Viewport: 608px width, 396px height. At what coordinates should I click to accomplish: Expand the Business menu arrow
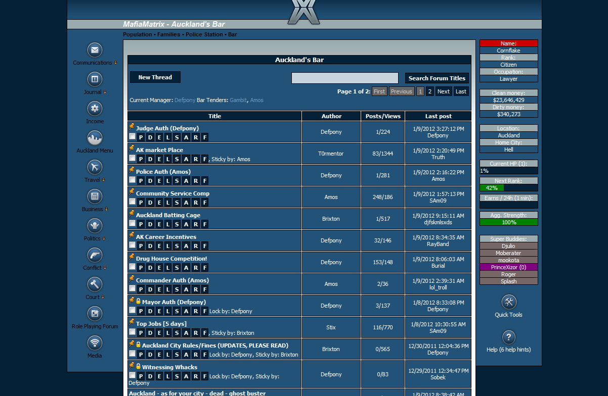click(x=106, y=209)
